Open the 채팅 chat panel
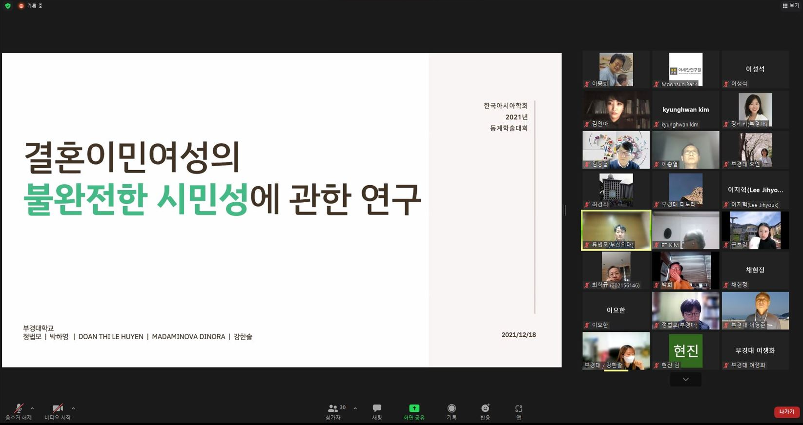 pyautogui.click(x=377, y=411)
